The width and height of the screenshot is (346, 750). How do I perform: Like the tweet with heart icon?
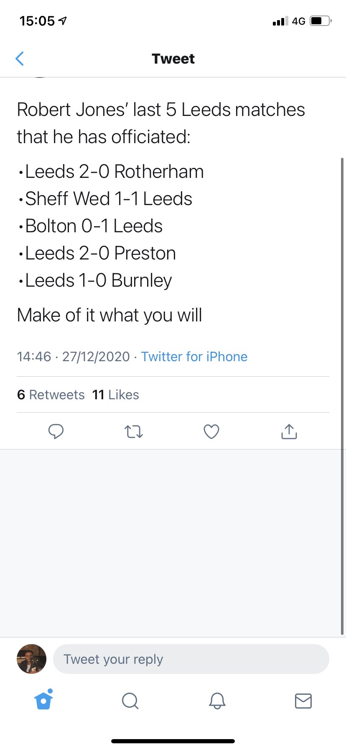211,431
